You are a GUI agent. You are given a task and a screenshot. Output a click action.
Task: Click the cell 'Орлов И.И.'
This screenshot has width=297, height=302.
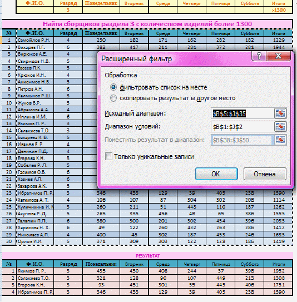click(x=35, y=241)
